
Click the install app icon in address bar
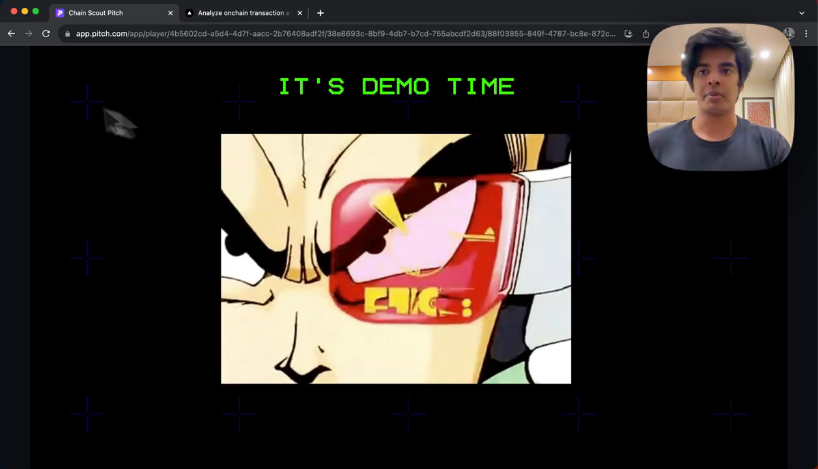(628, 33)
